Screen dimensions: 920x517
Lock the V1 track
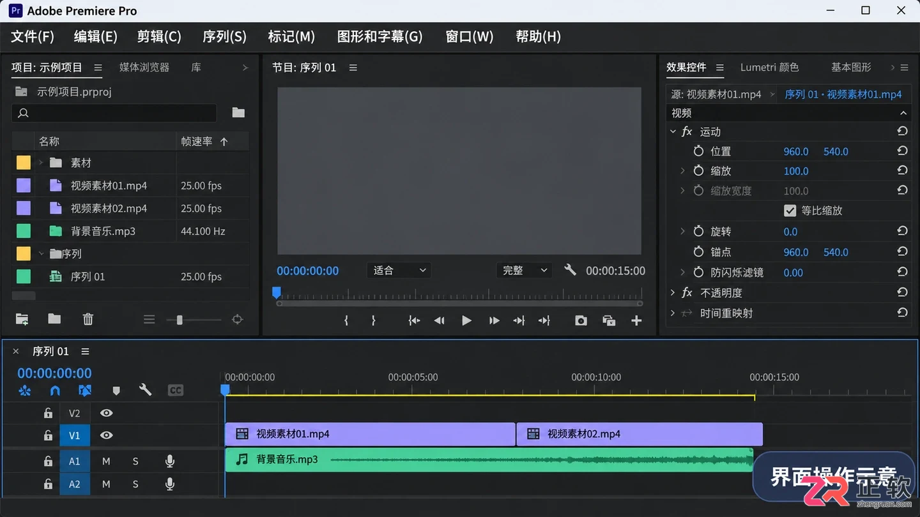(x=48, y=435)
